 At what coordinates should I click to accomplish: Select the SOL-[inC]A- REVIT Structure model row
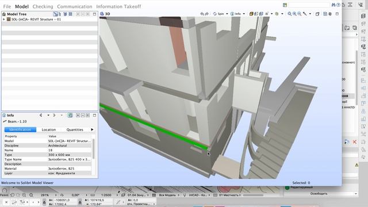tap(50, 19)
